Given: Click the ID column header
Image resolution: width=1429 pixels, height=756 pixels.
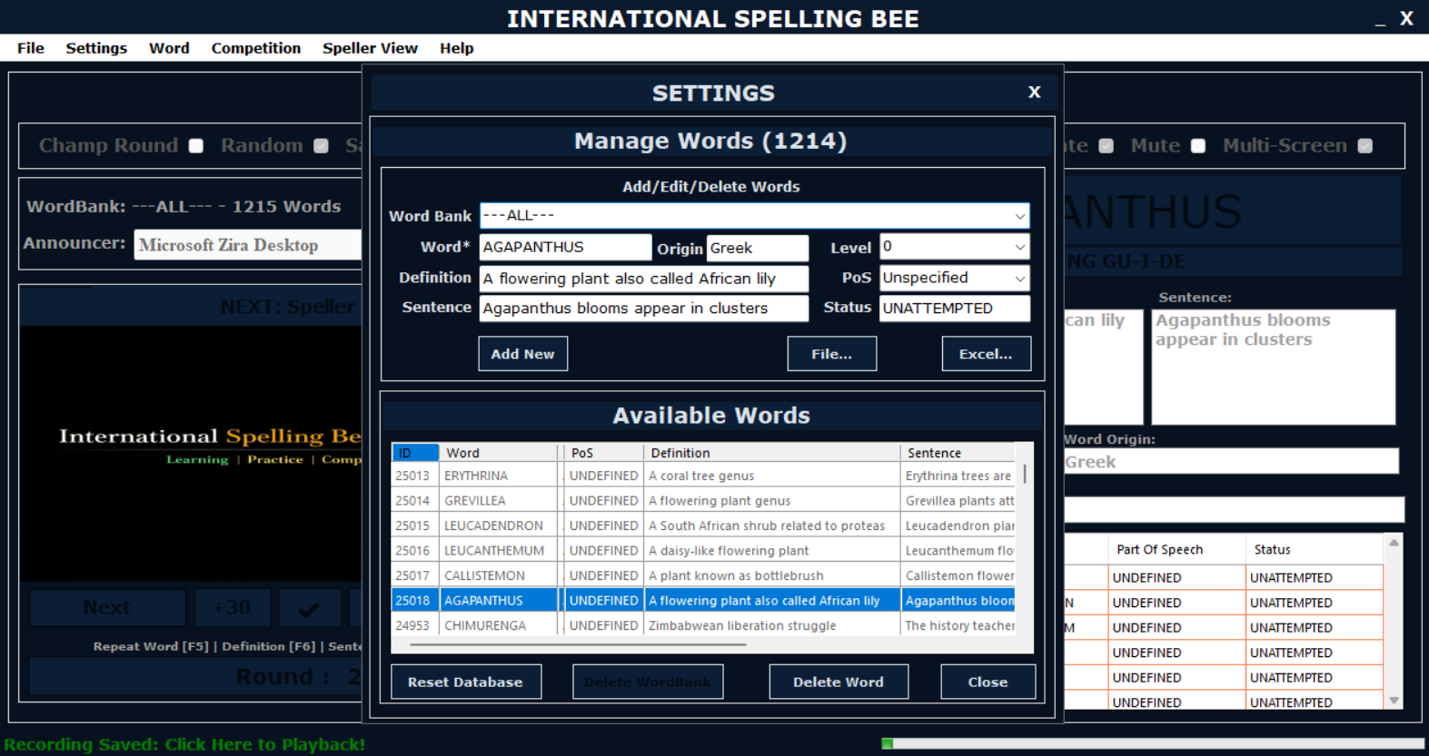Looking at the screenshot, I should 415,453.
